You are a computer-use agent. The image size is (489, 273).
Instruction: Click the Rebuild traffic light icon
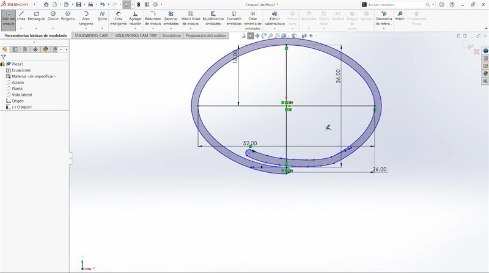(139, 5)
